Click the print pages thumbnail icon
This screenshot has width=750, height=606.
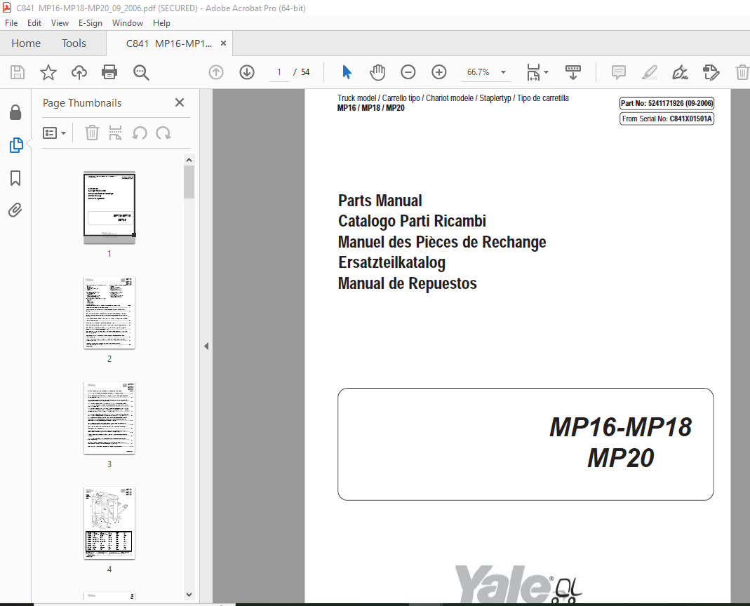click(115, 133)
